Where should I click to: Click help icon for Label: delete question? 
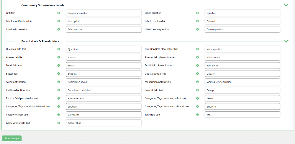point(197,29)
